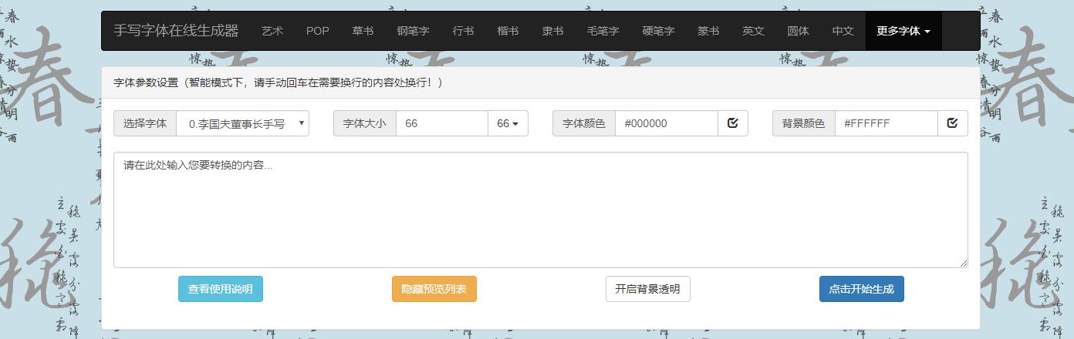Click the 背景颜色 label
1074x339 pixels.
[x=804, y=123]
